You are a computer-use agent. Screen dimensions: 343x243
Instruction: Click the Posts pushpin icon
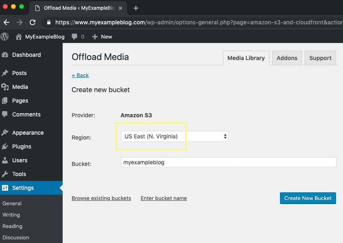click(x=5, y=73)
